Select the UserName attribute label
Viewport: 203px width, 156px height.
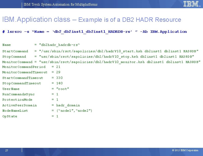[x=11, y=89]
